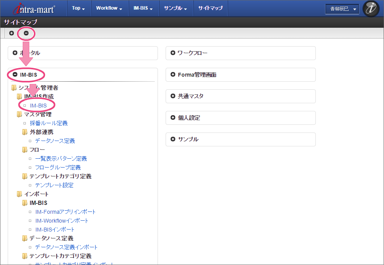Open the サンプル menu in navbar
The image size is (384, 265).
click(x=175, y=8)
